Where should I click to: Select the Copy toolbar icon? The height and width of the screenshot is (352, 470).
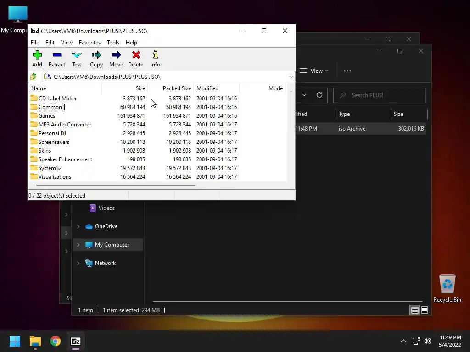(x=96, y=58)
